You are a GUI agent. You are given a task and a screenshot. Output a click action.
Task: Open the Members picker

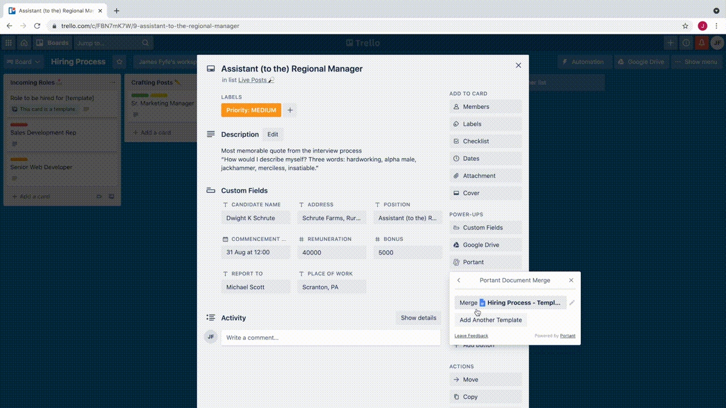click(485, 107)
